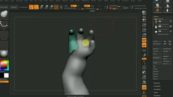The width and height of the screenshot is (173, 97).
Task: Select the PM3D_CaveTroll1 subtool thumbnail
Action: (x=156, y=27)
